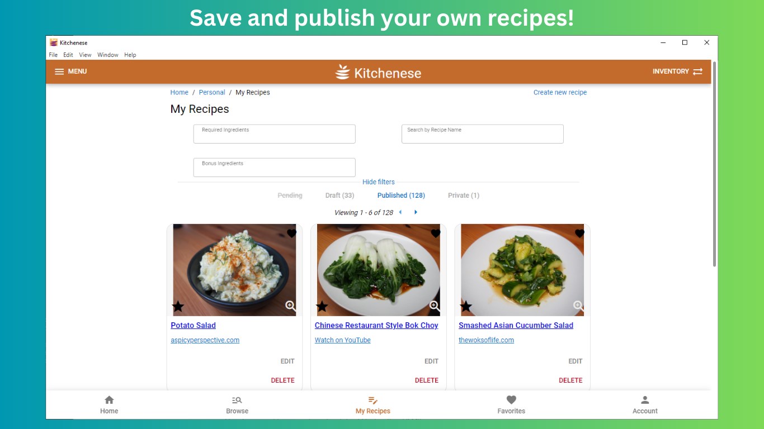
Task: Switch to the Draft (33) tab
Action: [x=339, y=196]
